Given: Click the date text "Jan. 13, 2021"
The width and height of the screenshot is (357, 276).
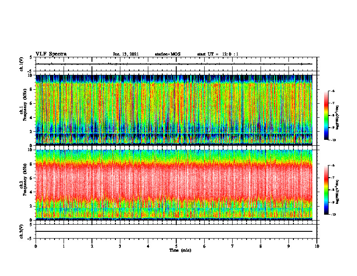Looking at the screenshot, I should [126, 54].
